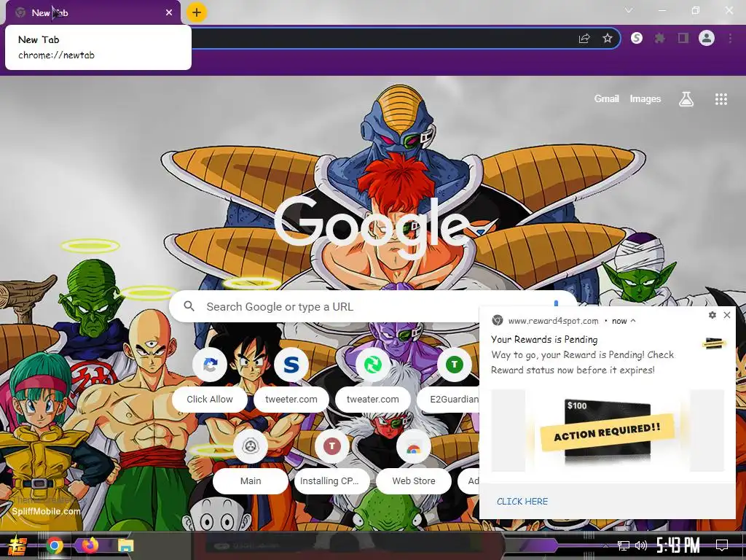Click the Main shortcut label
Image resolution: width=746 pixels, height=560 pixels.
tap(251, 481)
